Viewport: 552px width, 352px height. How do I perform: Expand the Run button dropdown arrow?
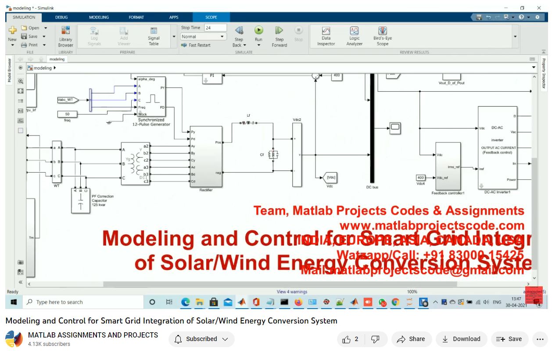pyautogui.click(x=259, y=45)
